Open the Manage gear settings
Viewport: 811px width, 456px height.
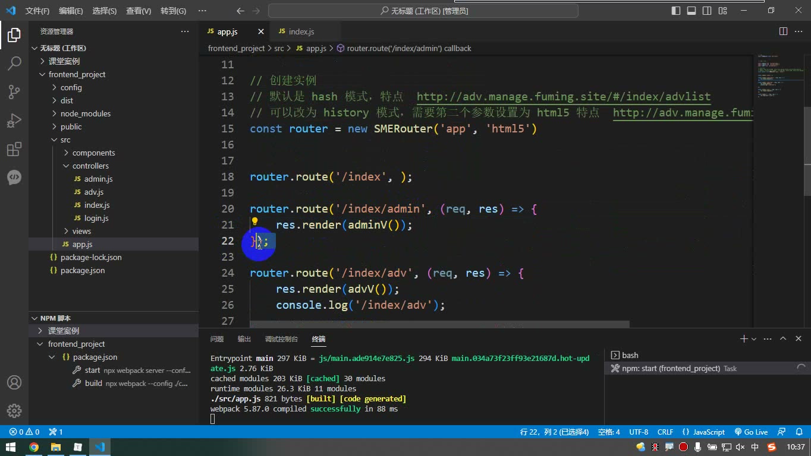coord(14,411)
